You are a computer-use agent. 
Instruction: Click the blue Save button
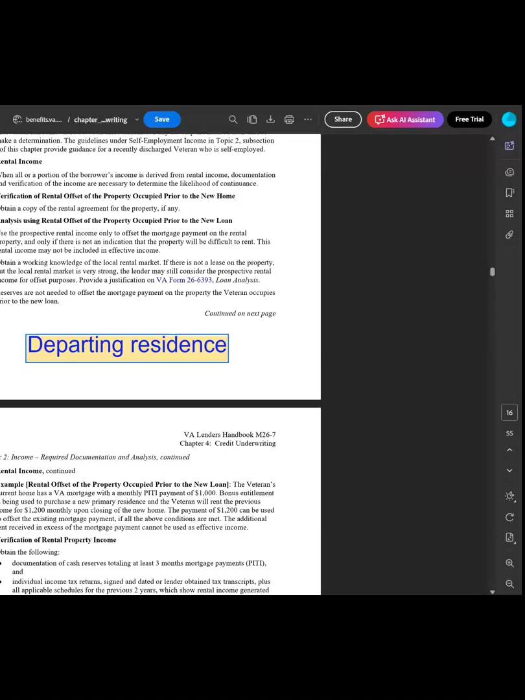[161, 119]
